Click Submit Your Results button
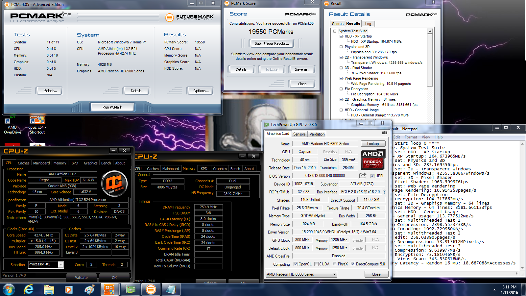This screenshot has width=526, height=296. (272, 43)
